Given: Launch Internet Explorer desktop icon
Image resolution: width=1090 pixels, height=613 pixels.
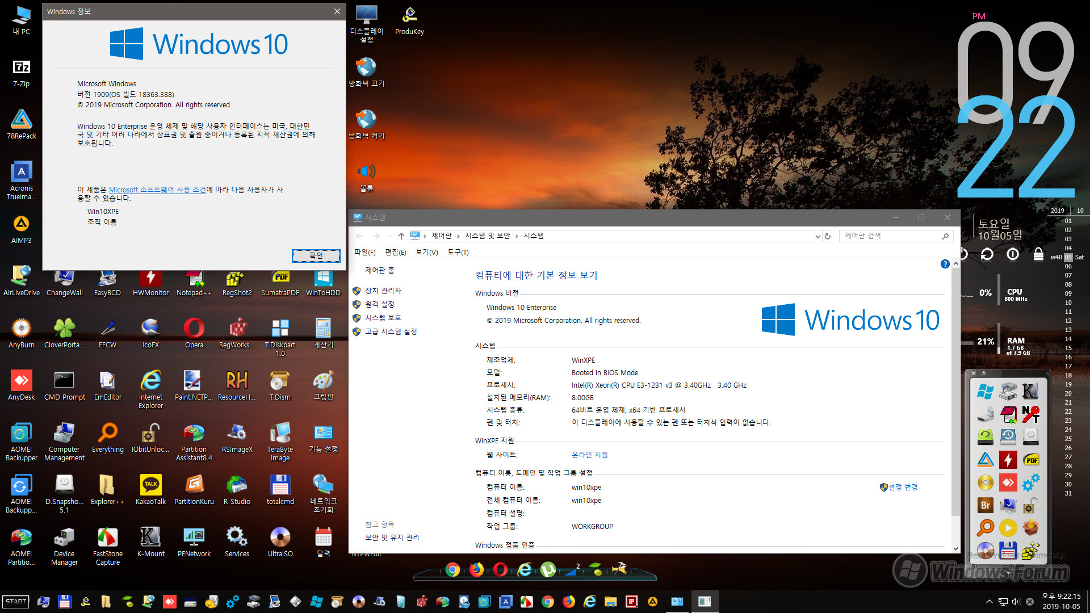Looking at the screenshot, I should [x=150, y=389].
